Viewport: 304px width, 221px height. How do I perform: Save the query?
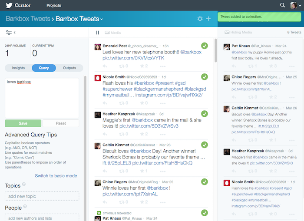23,123
